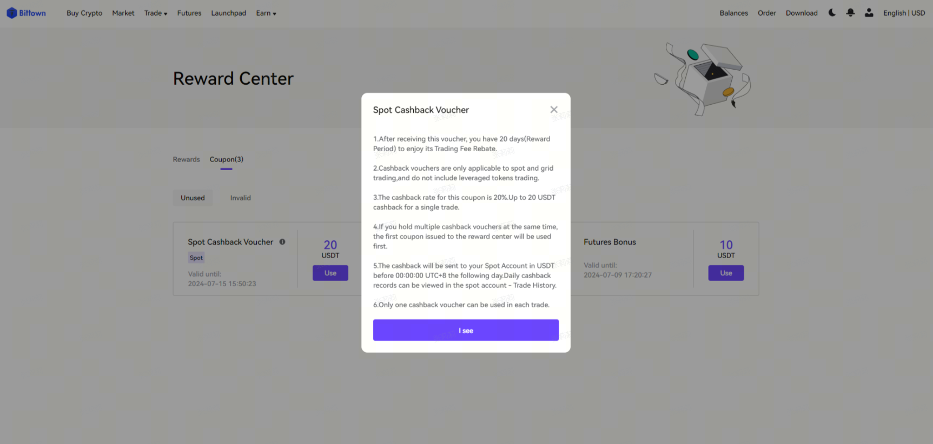
Task: Open the Balances link
Action: pyautogui.click(x=733, y=13)
